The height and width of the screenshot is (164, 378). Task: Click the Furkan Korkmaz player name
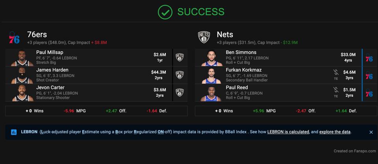(x=243, y=70)
